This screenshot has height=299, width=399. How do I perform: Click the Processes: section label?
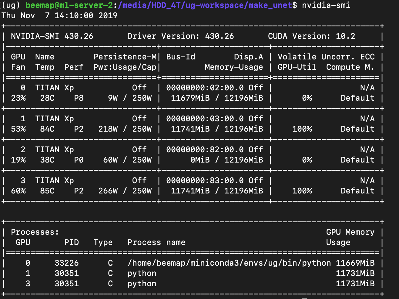coord(35,232)
